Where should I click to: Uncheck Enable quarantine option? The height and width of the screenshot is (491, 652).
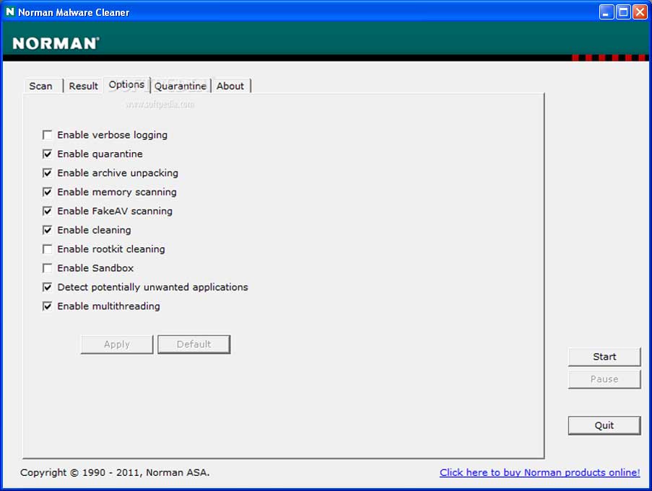point(48,154)
